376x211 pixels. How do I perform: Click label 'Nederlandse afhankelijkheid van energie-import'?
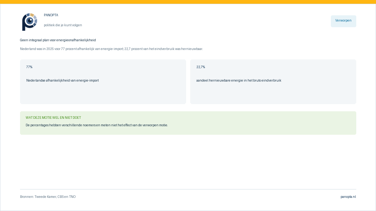tap(63, 81)
